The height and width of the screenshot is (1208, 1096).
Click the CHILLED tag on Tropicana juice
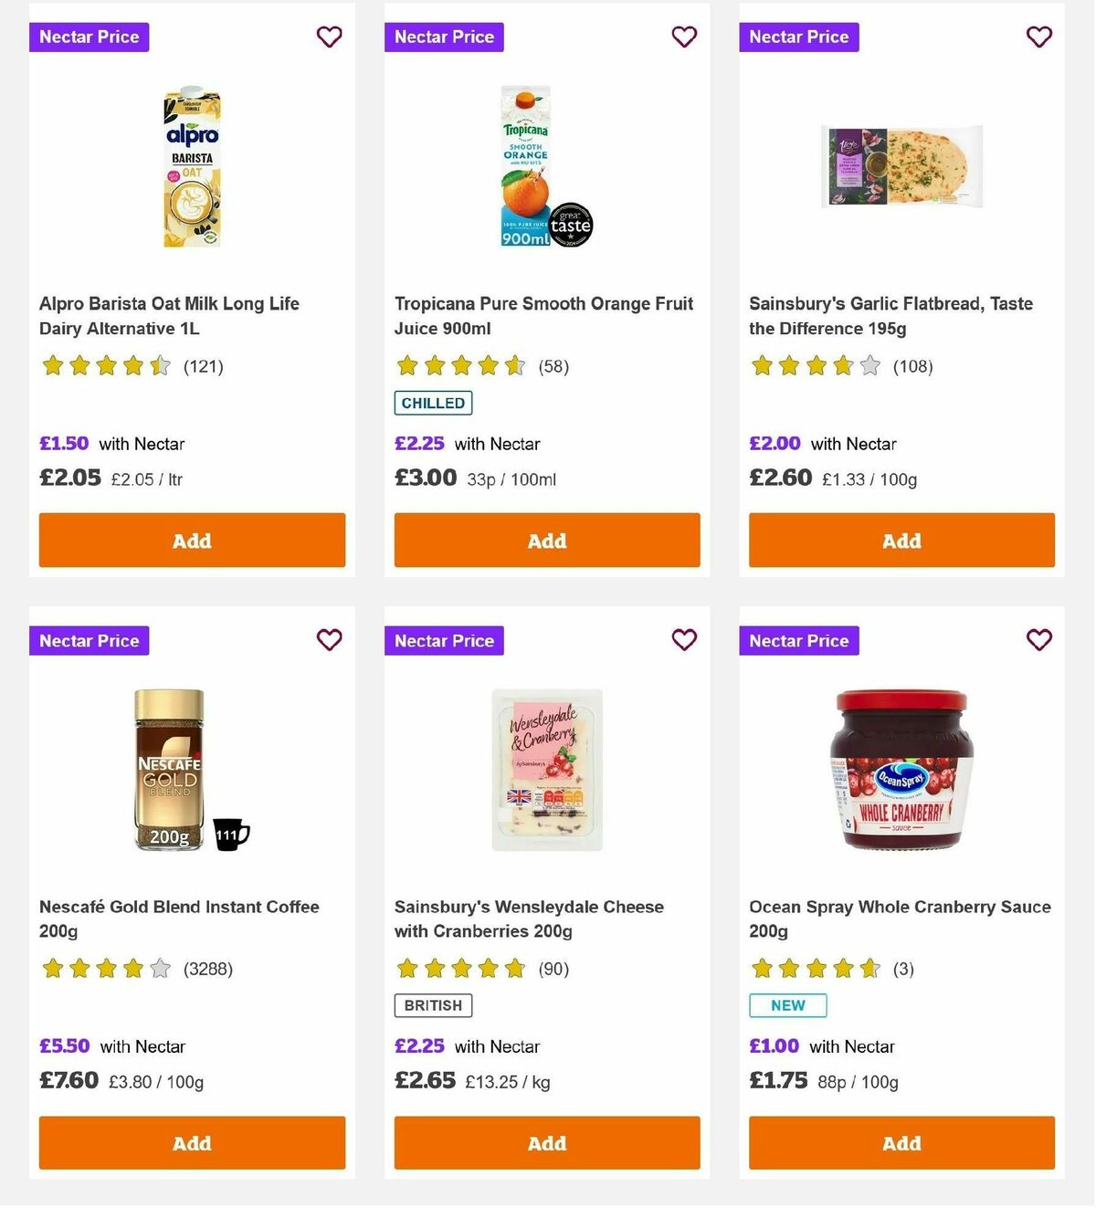pos(432,402)
